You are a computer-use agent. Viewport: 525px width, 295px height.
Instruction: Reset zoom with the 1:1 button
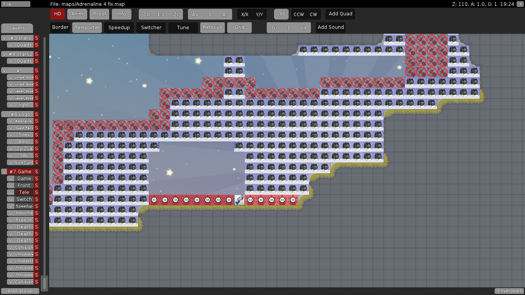click(161, 14)
